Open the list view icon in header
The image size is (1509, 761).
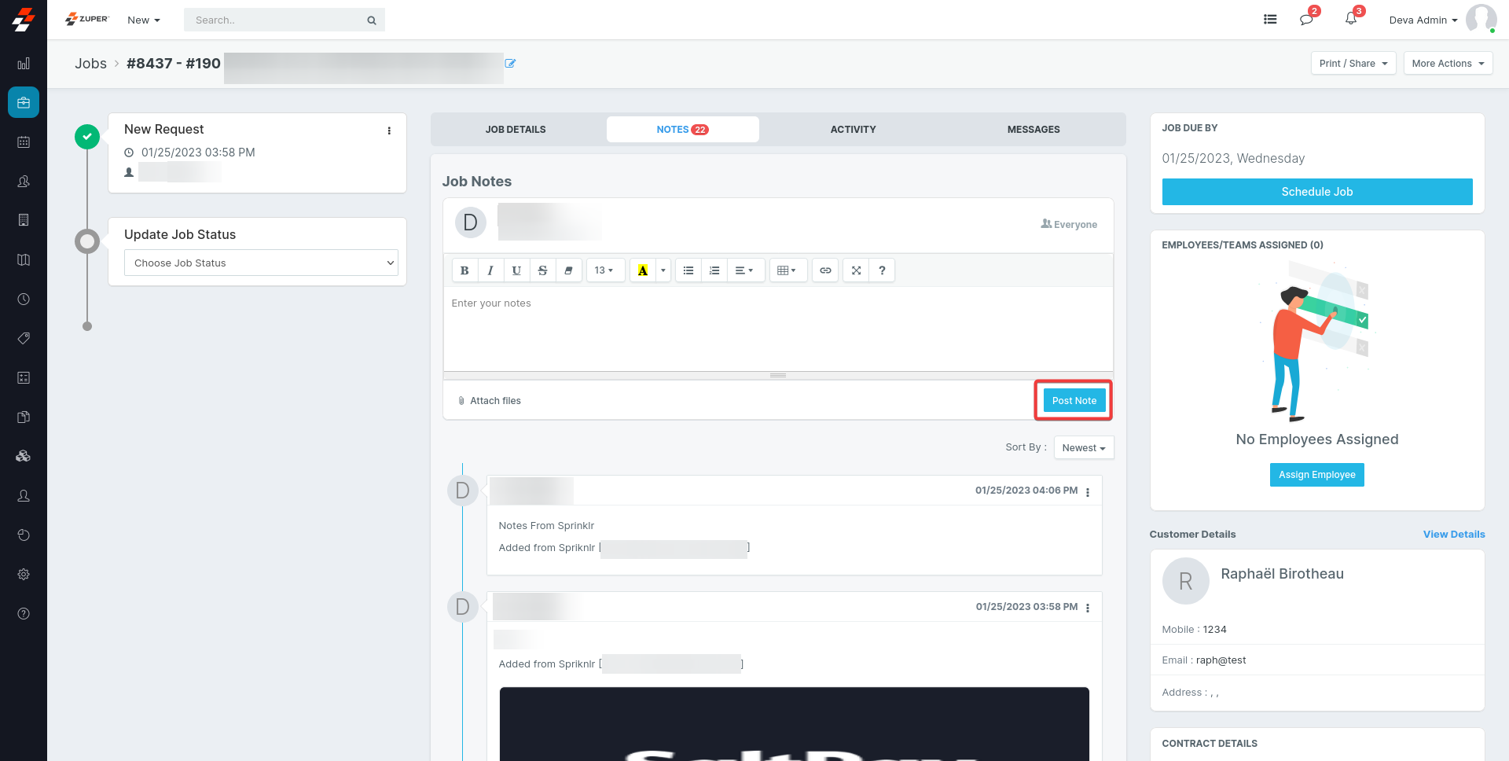coord(1270,20)
